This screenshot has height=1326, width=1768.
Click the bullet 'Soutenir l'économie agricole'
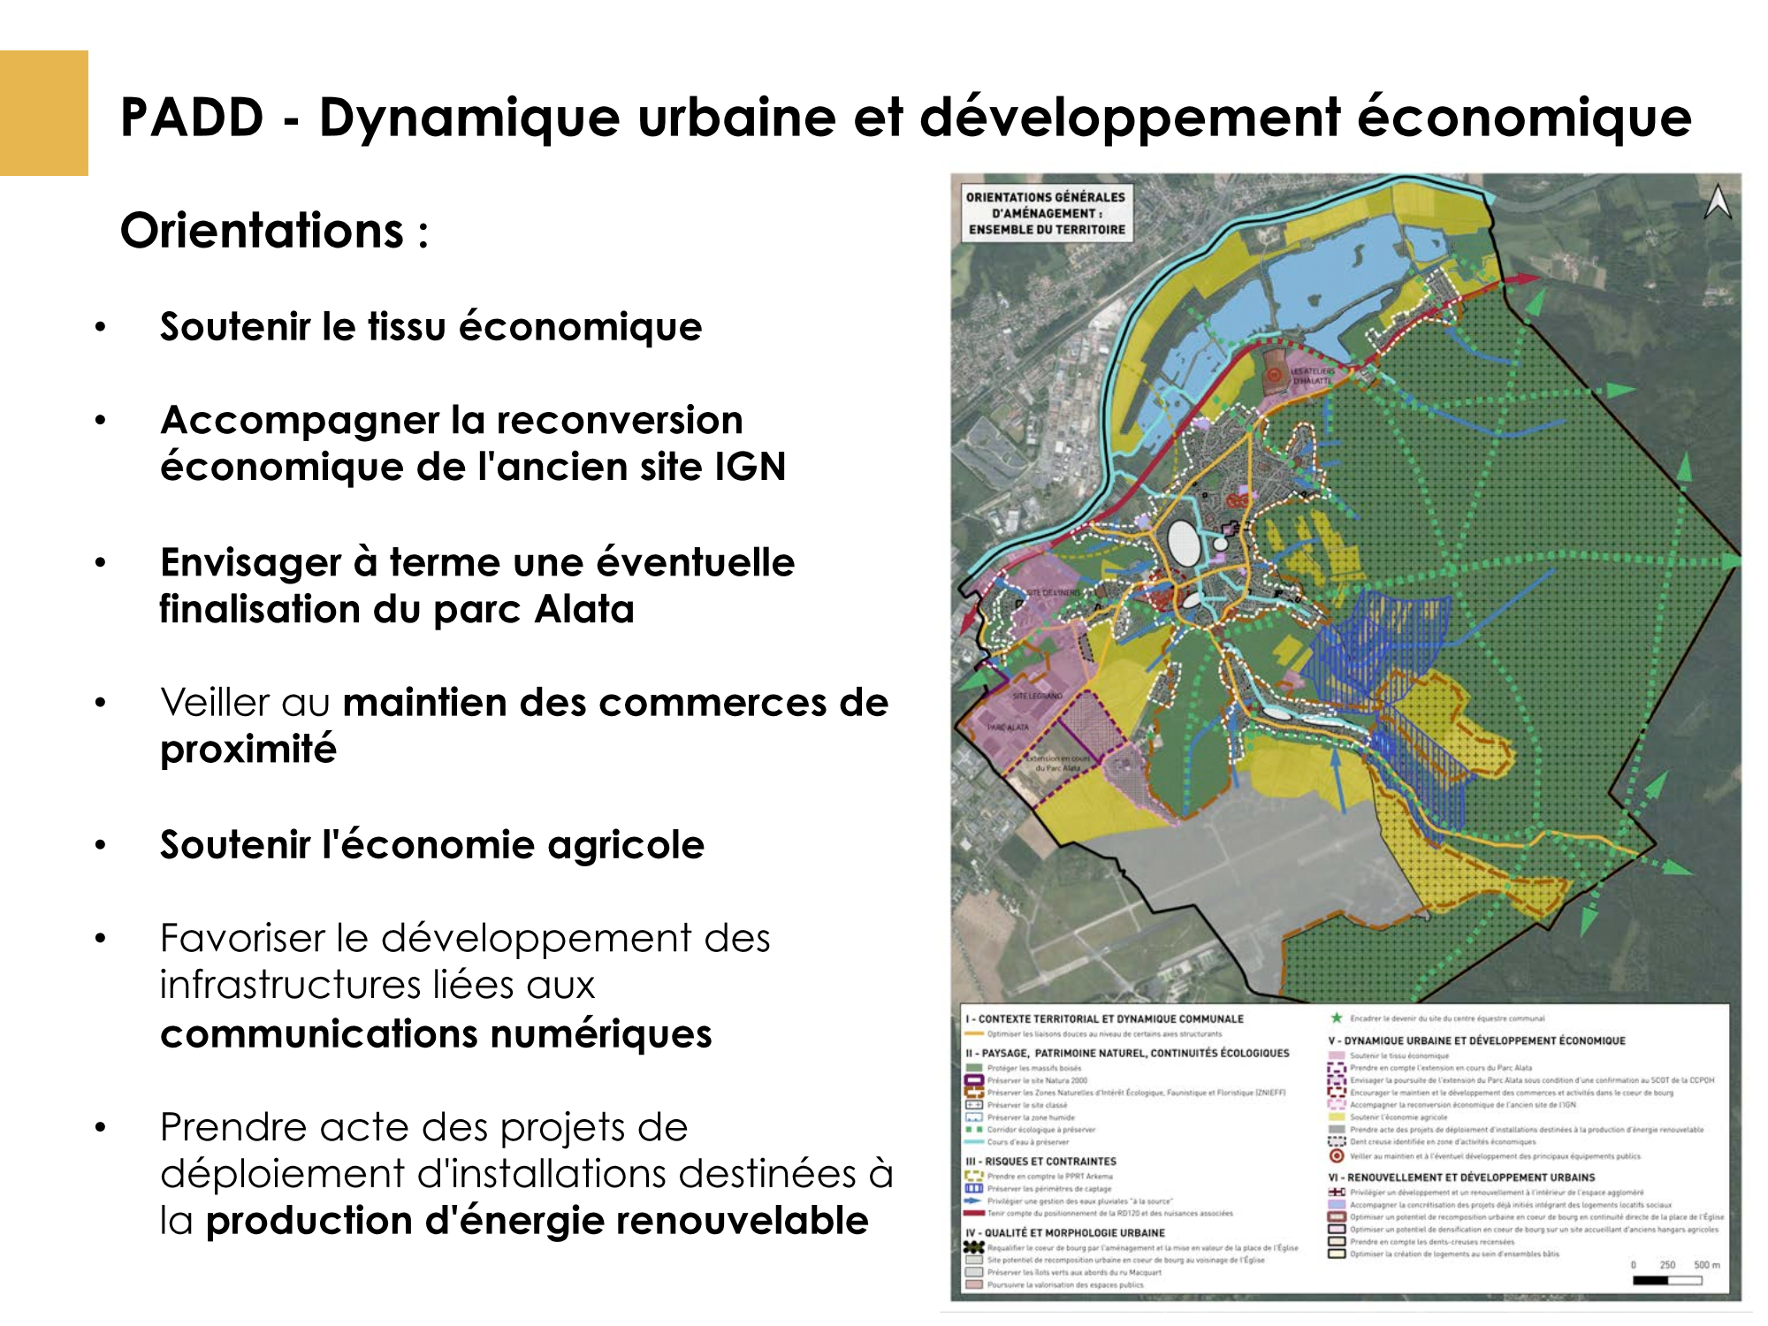[x=432, y=845]
